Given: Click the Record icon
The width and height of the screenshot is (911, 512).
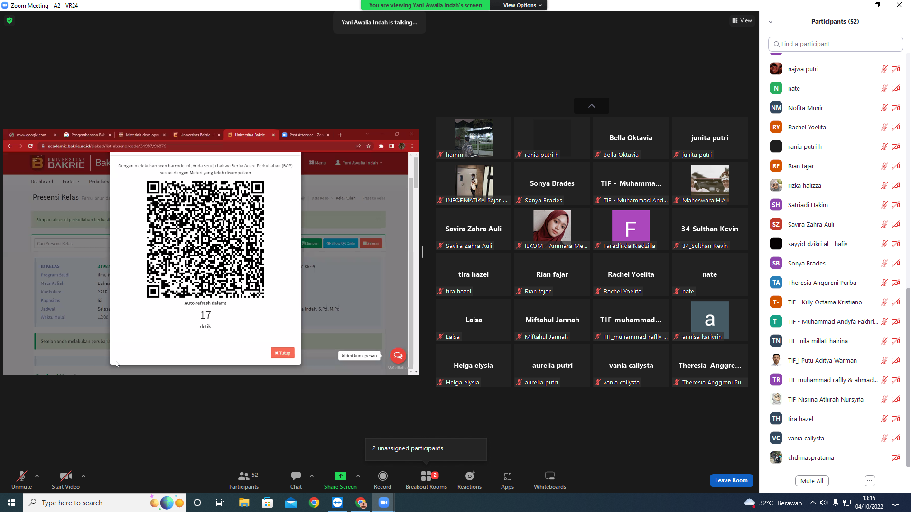Looking at the screenshot, I should click(x=382, y=476).
